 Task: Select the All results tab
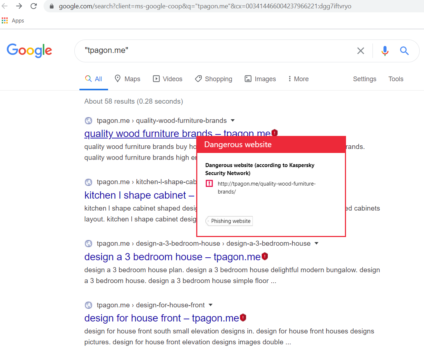click(x=94, y=79)
